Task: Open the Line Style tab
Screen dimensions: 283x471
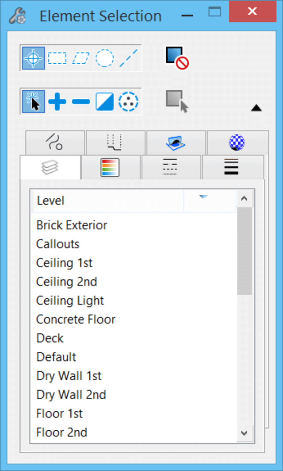Action: 170,167
